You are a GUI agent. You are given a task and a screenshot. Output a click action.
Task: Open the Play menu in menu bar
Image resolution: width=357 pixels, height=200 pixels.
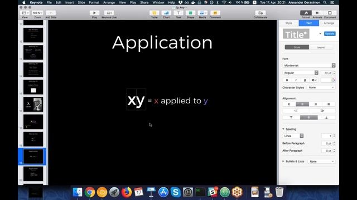133,2
